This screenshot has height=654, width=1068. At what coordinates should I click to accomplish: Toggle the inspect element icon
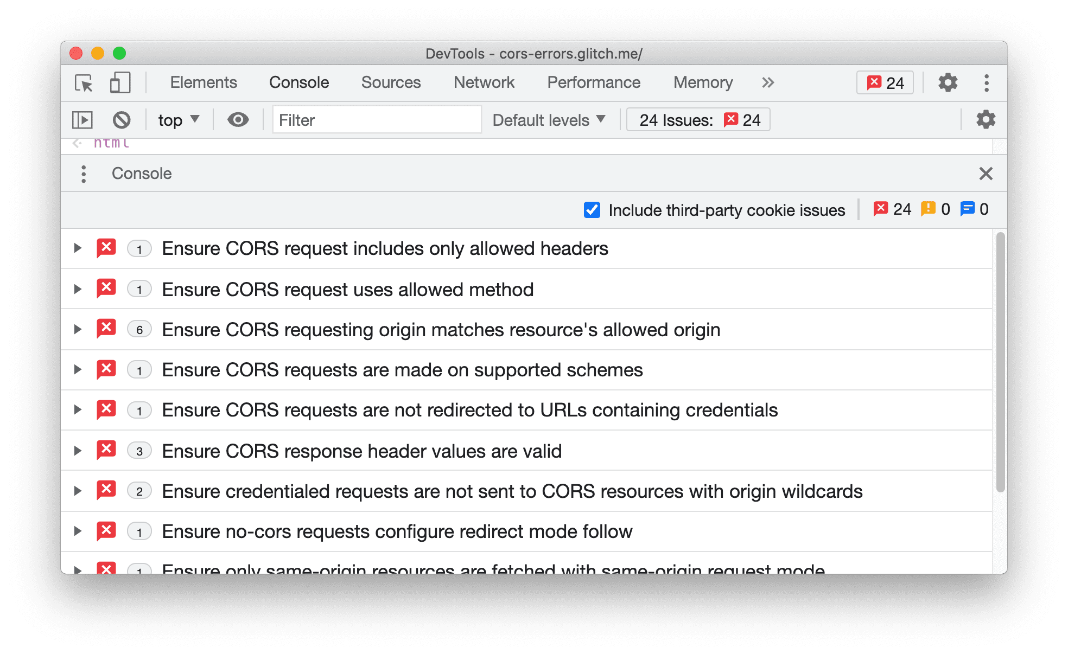point(84,83)
